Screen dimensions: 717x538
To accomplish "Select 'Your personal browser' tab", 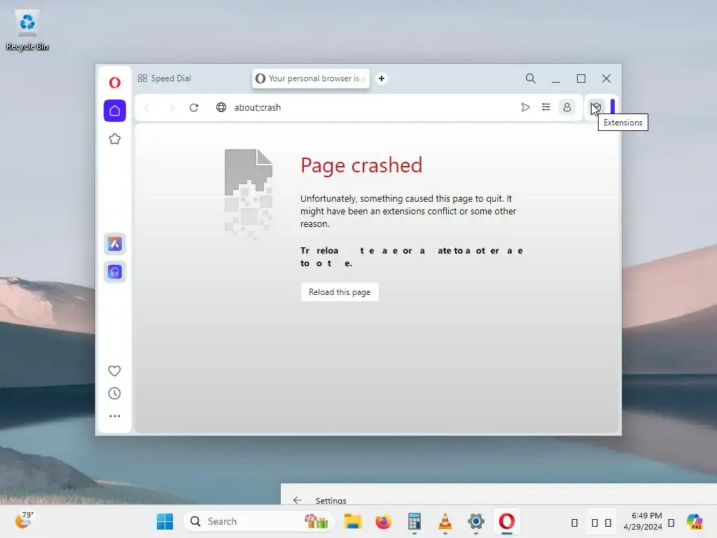I will (x=311, y=78).
